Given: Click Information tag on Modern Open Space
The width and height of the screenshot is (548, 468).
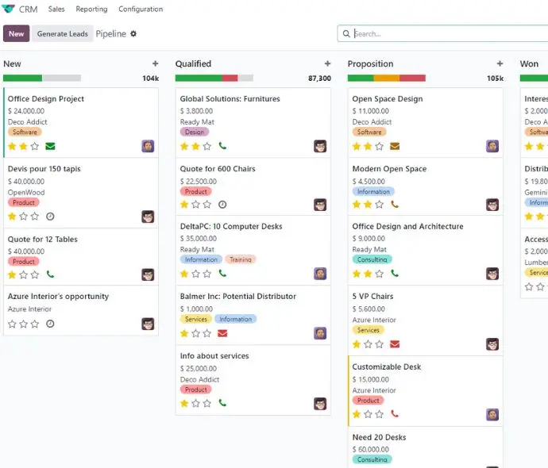Looking at the screenshot, I should coord(373,192).
